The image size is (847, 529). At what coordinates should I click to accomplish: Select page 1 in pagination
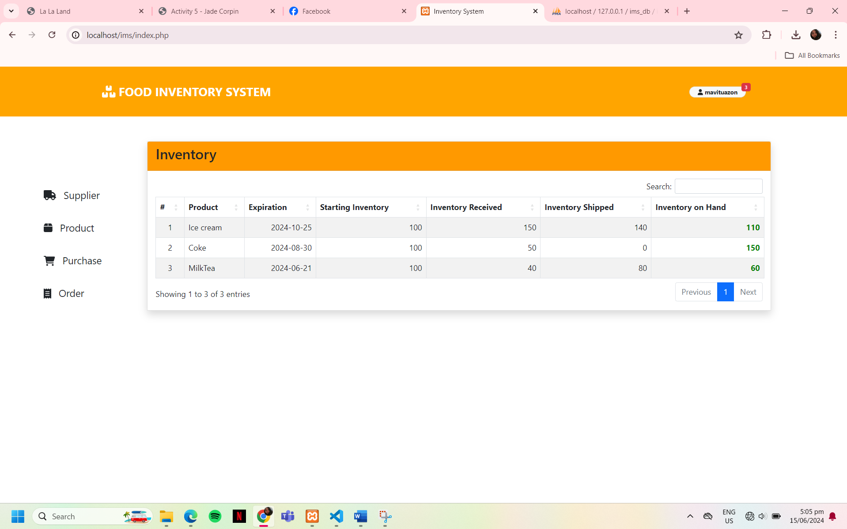coord(725,292)
